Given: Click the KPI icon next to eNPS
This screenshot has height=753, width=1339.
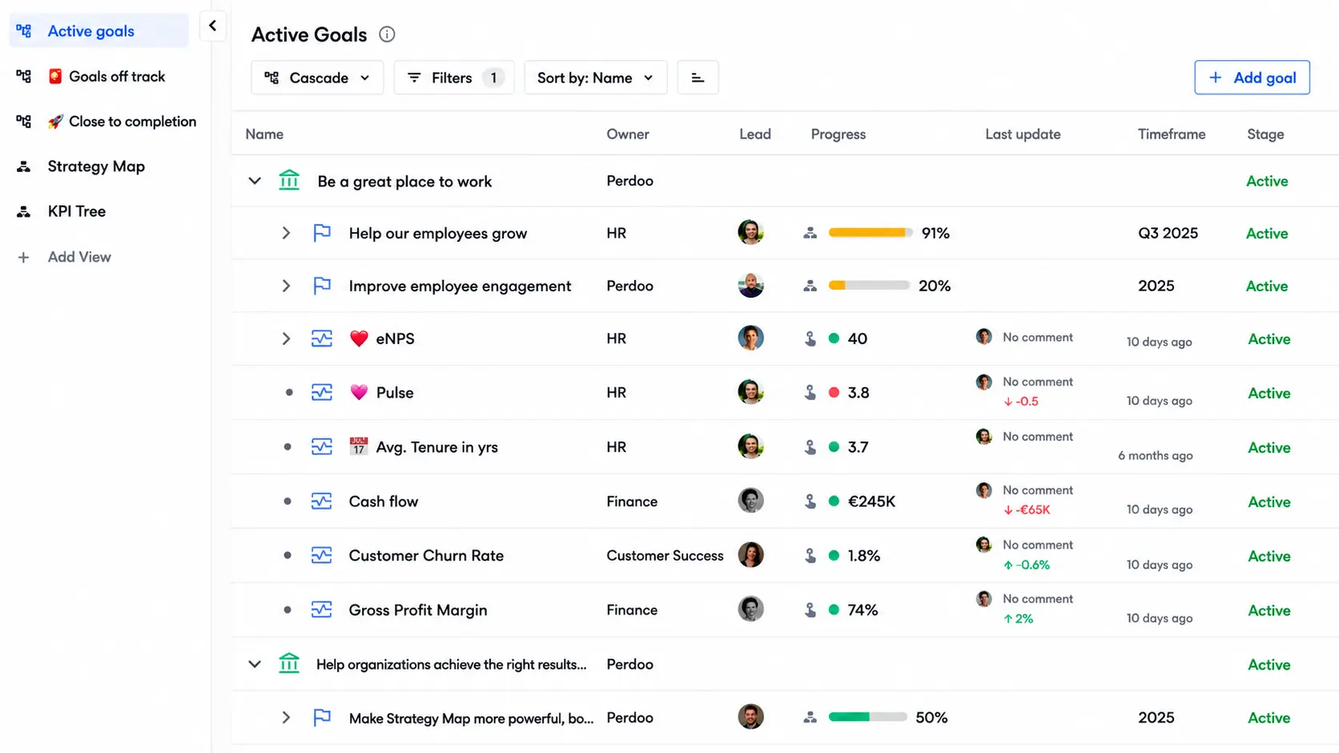Looking at the screenshot, I should coord(322,338).
